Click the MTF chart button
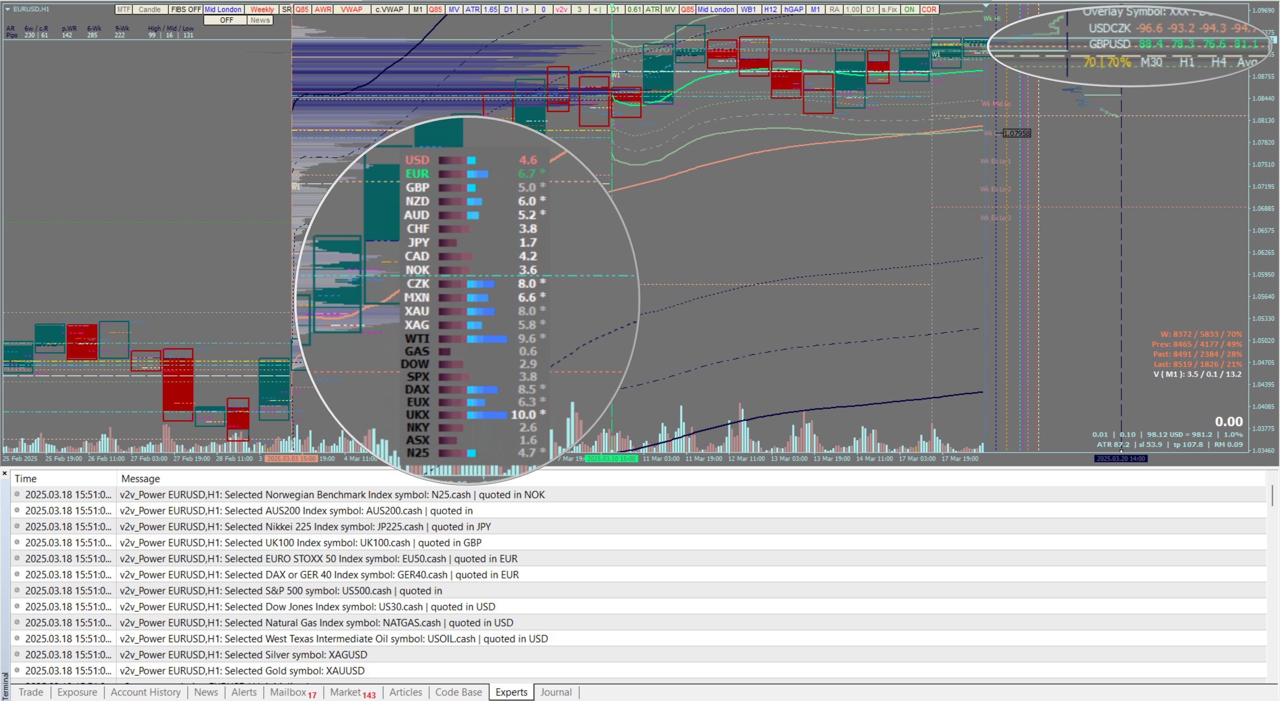Screen dimensions: 1280x701 coord(124,9)
